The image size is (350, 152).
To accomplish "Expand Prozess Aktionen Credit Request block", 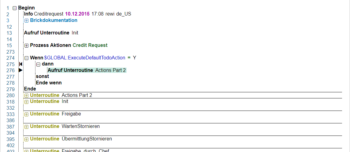I will tap(26, 46).
